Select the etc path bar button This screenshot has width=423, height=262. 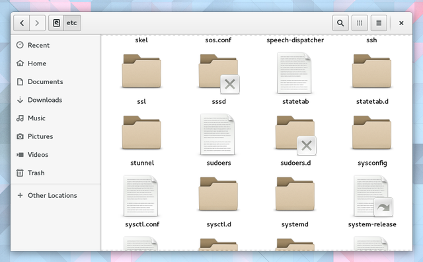click(72, 23)
